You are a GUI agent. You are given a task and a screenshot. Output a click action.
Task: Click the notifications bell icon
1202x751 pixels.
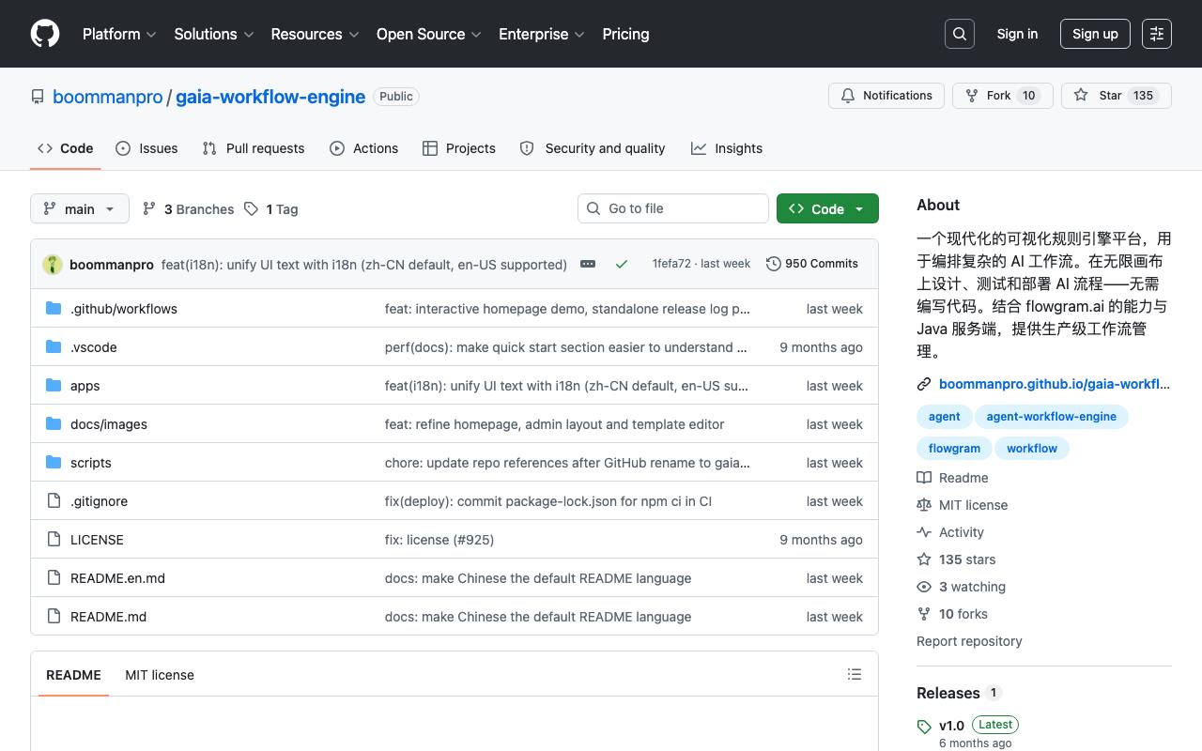click(848, 96)
